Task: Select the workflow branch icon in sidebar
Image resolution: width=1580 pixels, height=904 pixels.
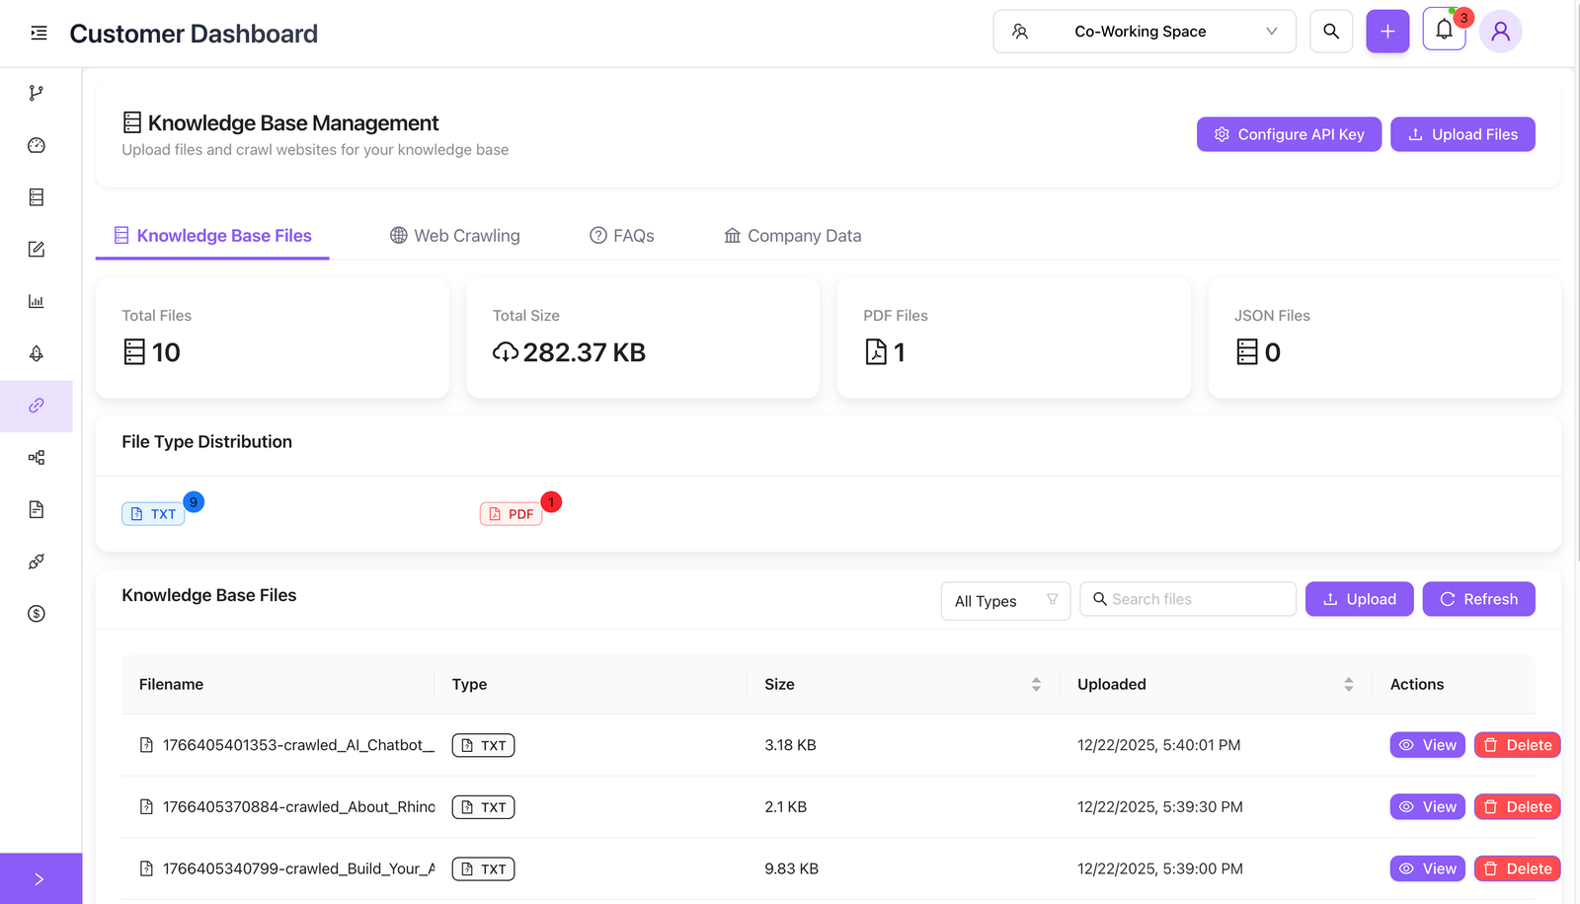Action: pyautogui.click(x=37, y=92)
